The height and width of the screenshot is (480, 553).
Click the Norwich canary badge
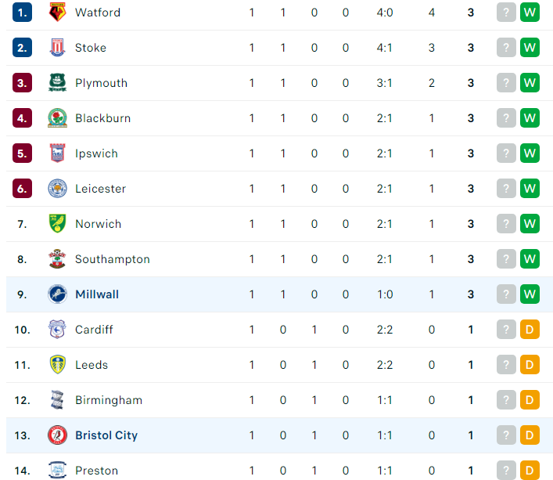coord(57,224)
